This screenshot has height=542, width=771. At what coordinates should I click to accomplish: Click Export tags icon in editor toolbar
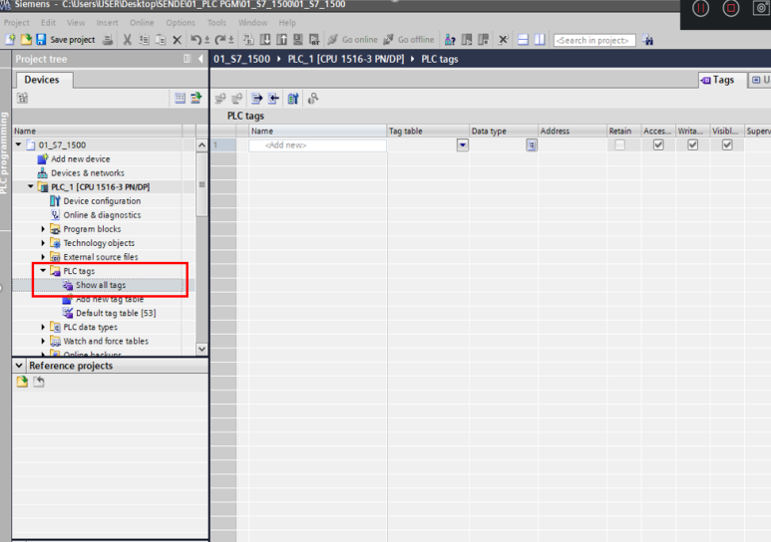tap(256, 99)
